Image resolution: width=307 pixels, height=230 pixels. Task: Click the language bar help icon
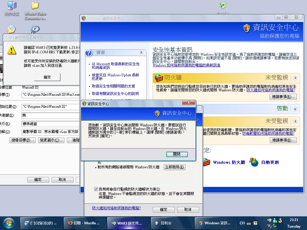(255, 223)
